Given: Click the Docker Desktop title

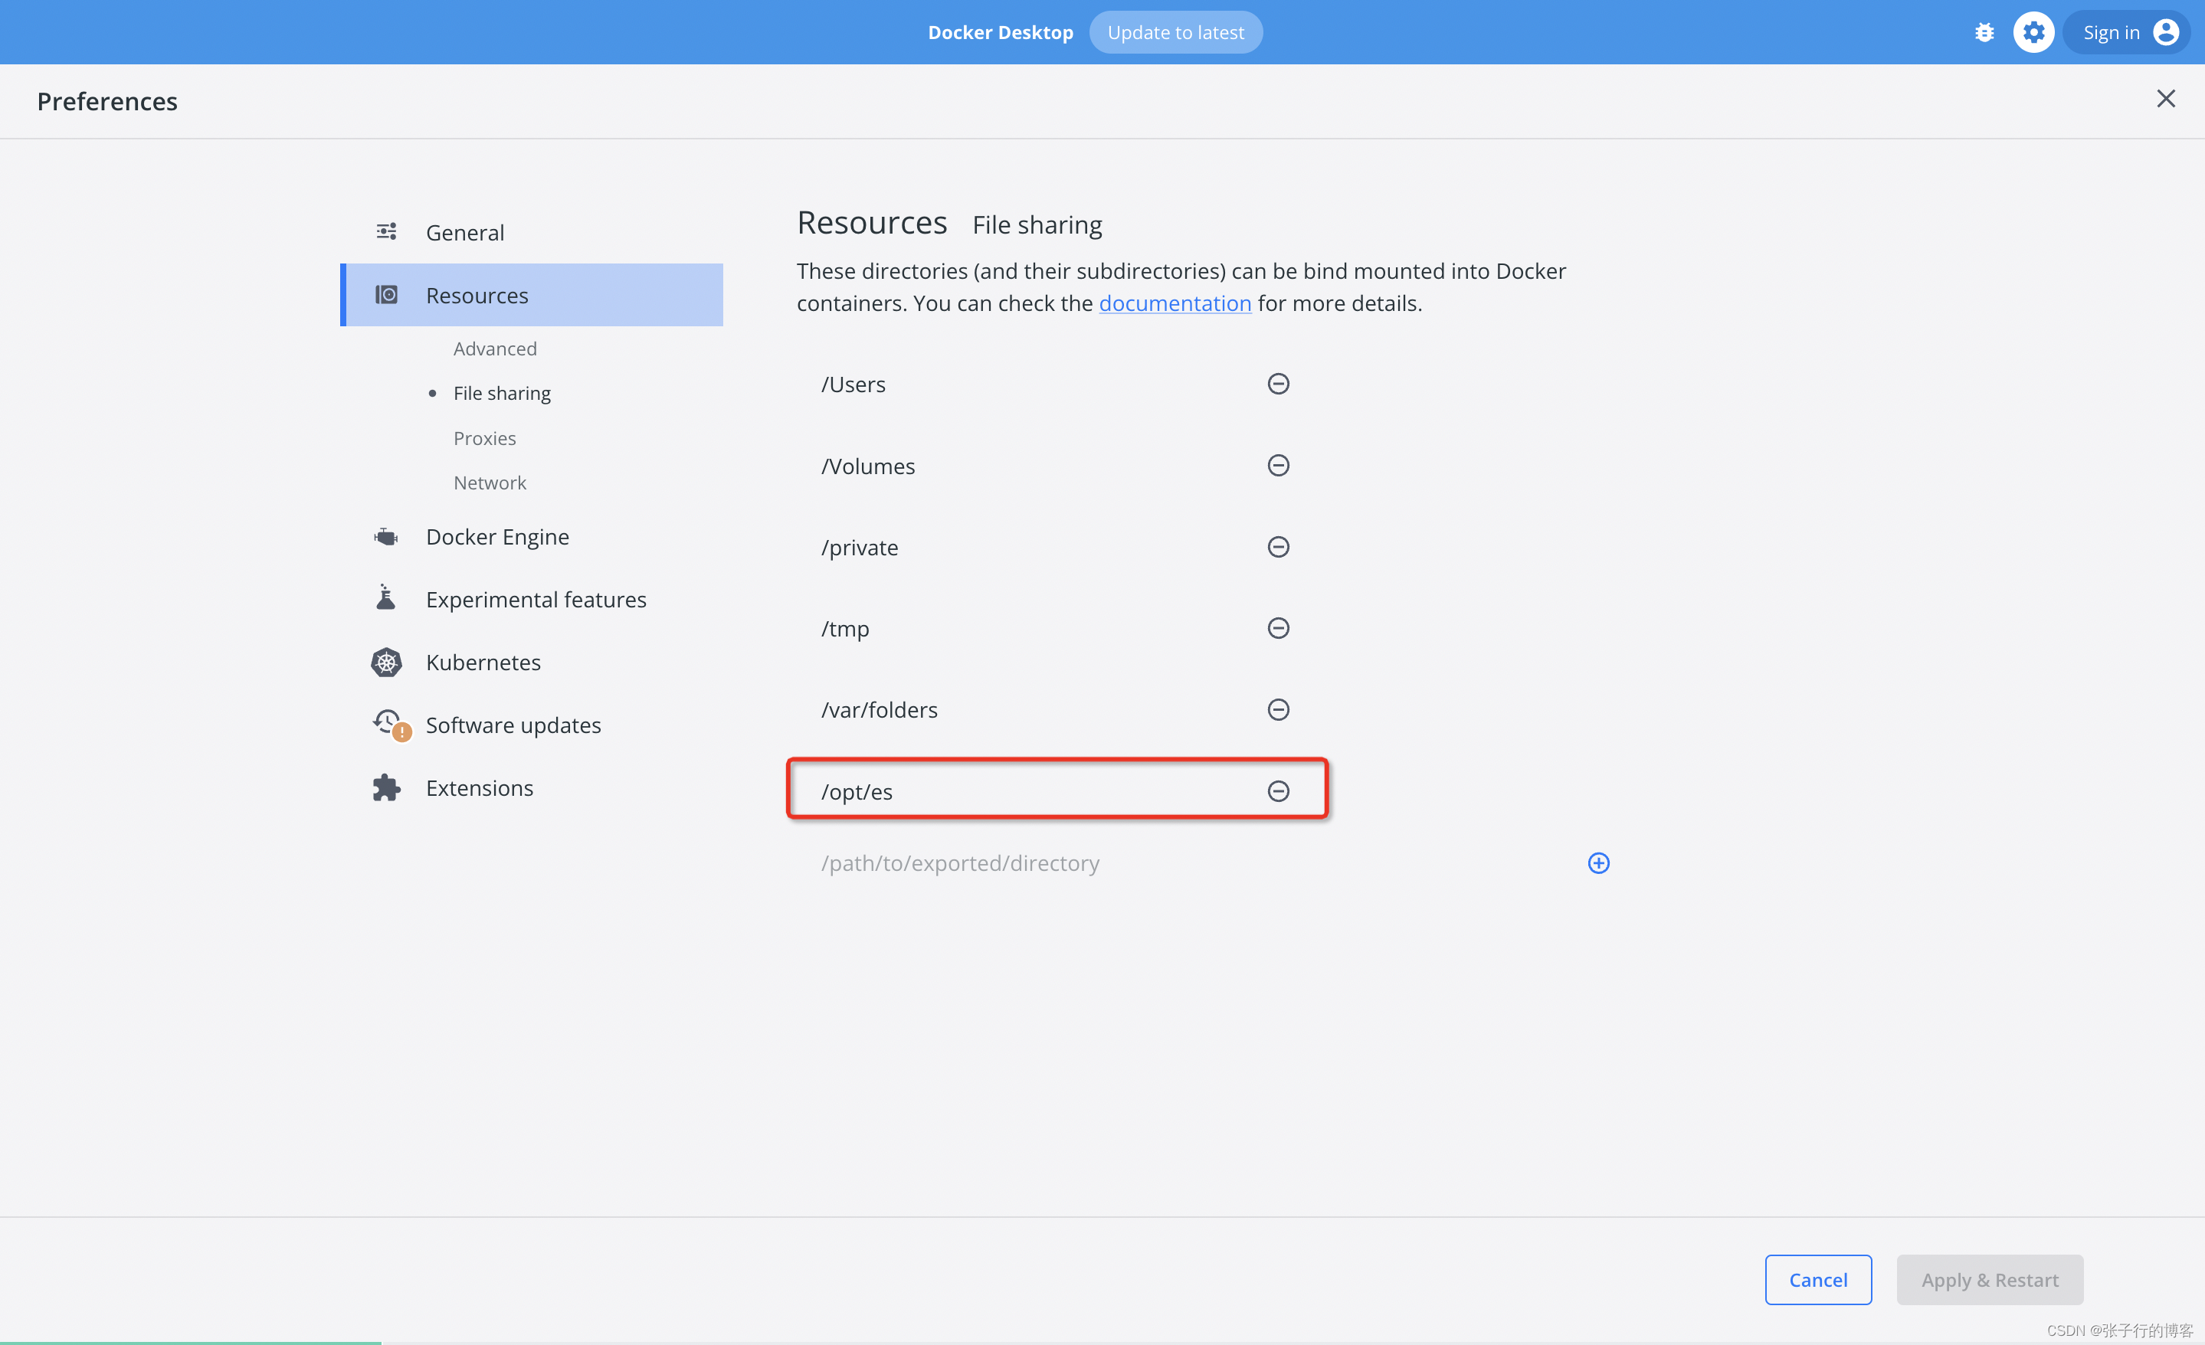Looking at the screenshot, I should [x=1000, y=32].
